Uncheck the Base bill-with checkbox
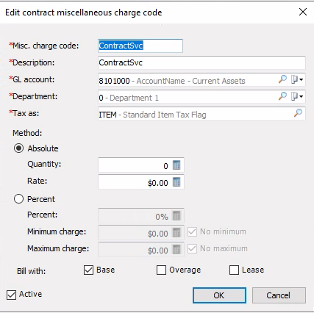Image resolution: width=314 pixels, height=313 pixels. [88, 270]
